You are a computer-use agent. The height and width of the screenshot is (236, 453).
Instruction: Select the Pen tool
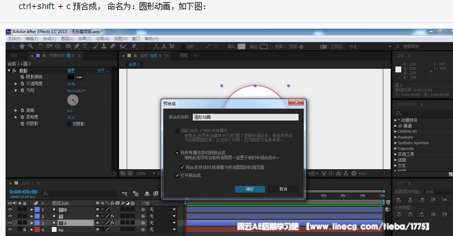tap(77, 46)
